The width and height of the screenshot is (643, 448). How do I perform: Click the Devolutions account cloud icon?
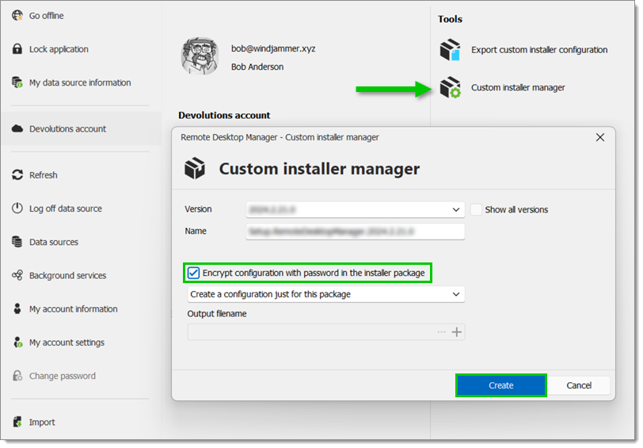pos(17,128)
